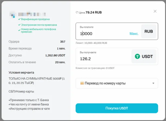166x121 pixels.
Task: Click the green USDT Tether coin icon
Action: (x=137, y=57)
